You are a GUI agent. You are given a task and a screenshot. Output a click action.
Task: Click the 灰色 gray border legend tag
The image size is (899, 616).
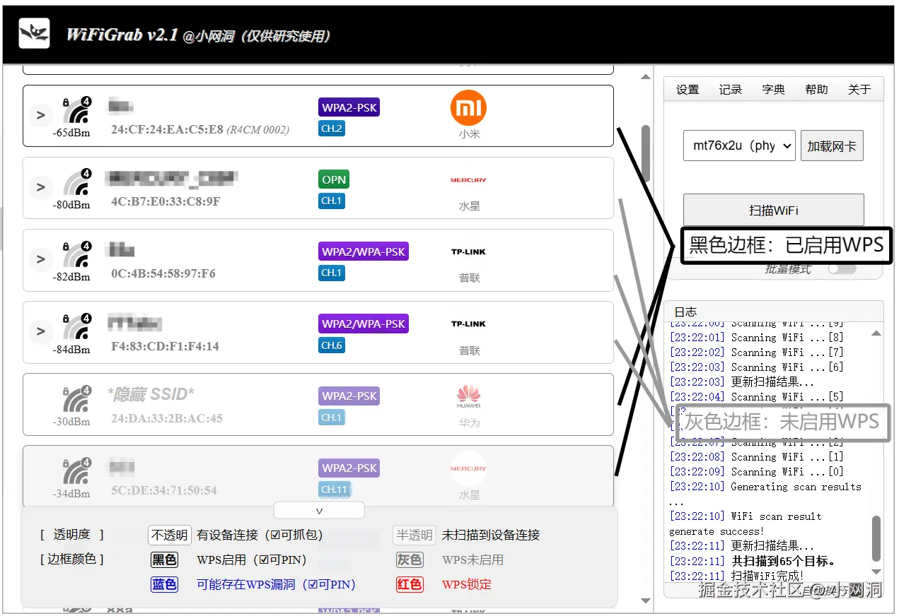coord(410,559)
